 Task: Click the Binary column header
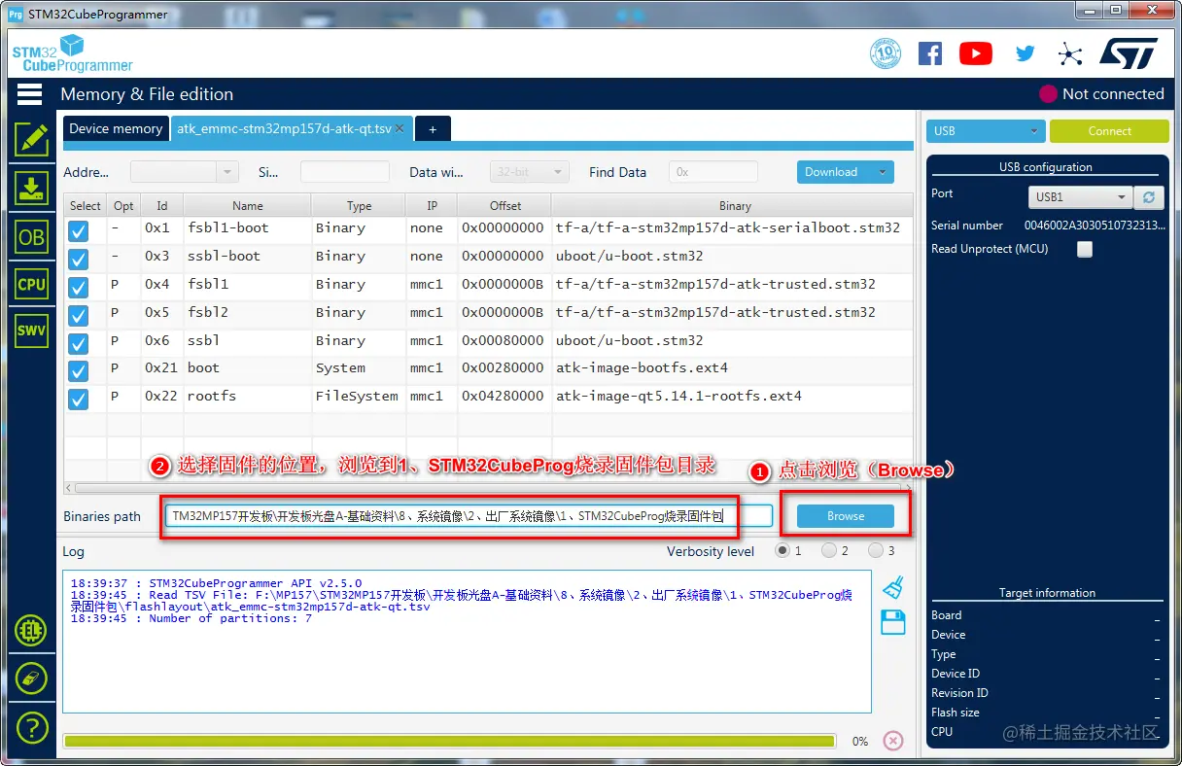(735, 206)
